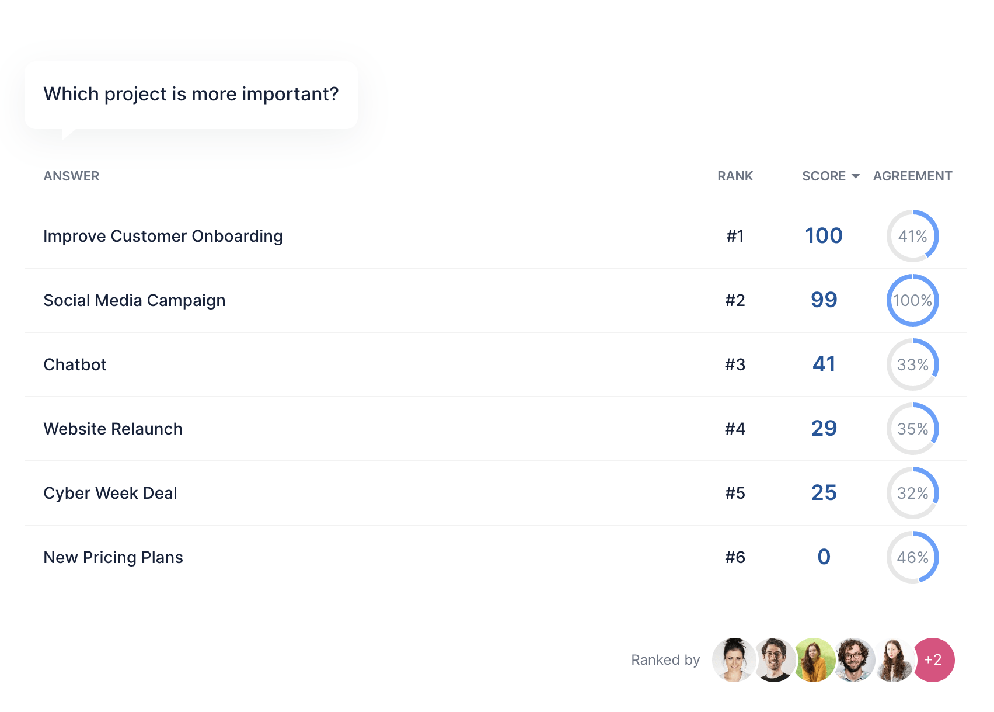This screenshot has height=712, width=994.
Task: Click the score value 100 for the top answer
Action: click(x=824, y=236)
